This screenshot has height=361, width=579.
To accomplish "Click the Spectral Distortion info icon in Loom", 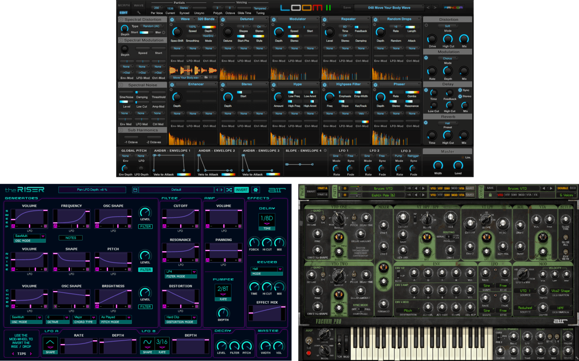I will pyautogui.click(x=121, y=20).
